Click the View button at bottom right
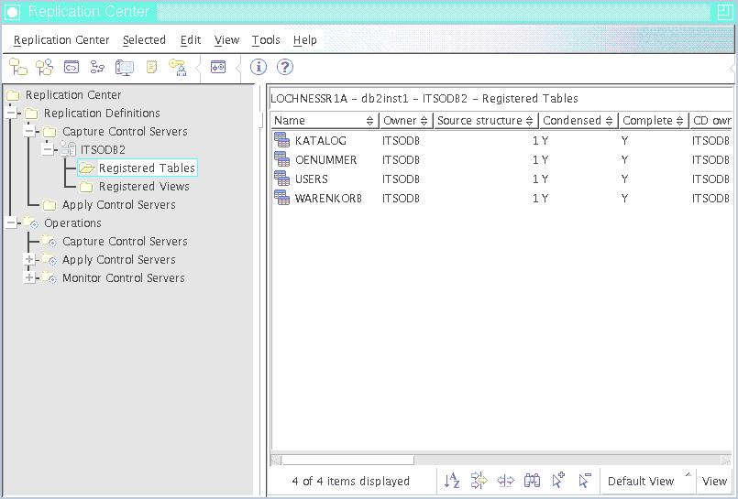Screen dimensions: 738x499 (714, 481)
